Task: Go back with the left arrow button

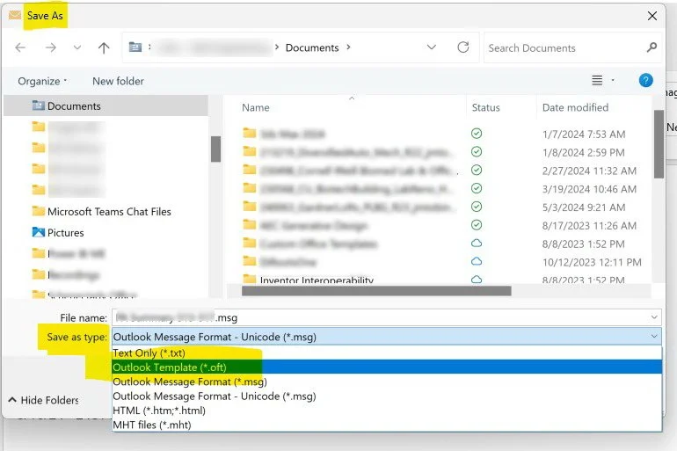Action: pyautogui.click(x=20, y=47)
